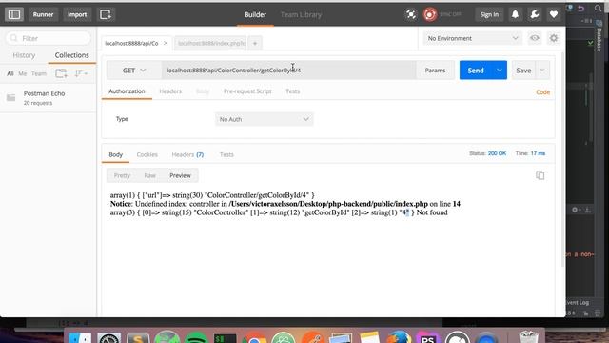The width and height of the screenshot is (609, 343).
Task: Open the response Headers (7) tab
Action: click(x=187, y=154)
